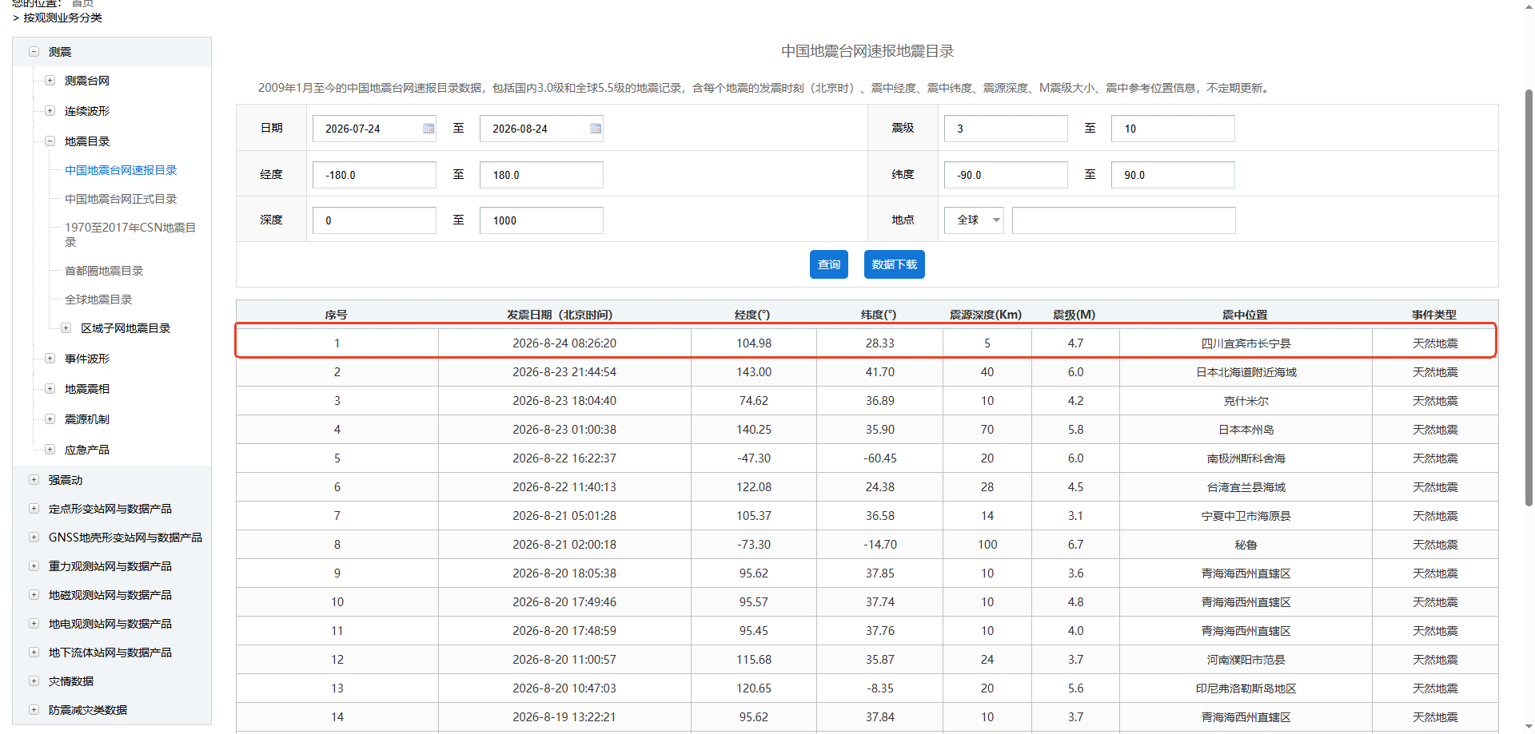Click the end date input field

[x=541, y=129]
